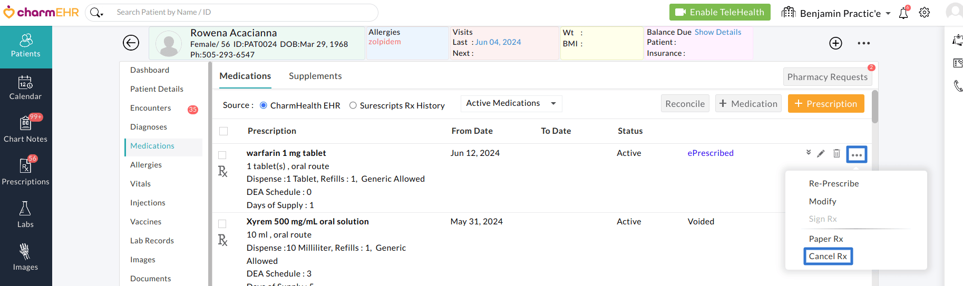Click the Rx icon beside Xyrem

tap(223, 240)
